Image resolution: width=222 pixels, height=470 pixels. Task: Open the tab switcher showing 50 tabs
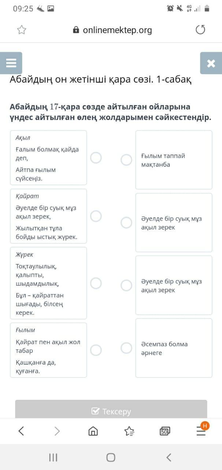(165, 431)
